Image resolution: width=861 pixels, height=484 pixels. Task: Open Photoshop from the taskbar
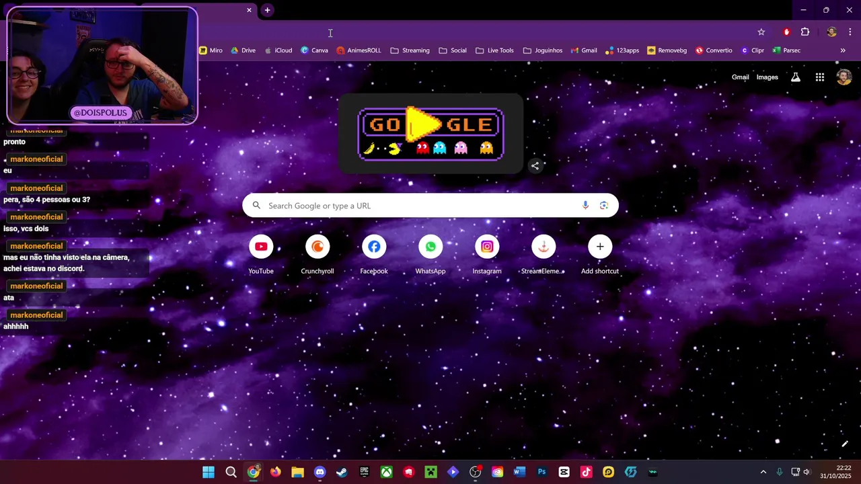[541, 472]
